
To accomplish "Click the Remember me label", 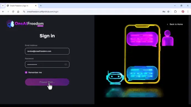I will (35, 73).
